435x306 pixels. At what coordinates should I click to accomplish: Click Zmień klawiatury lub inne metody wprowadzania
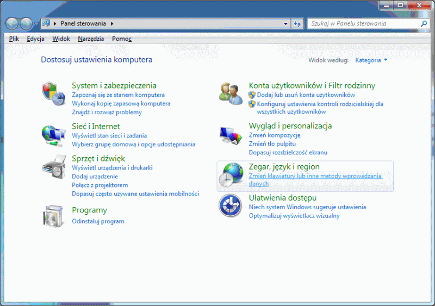[315, 180]
